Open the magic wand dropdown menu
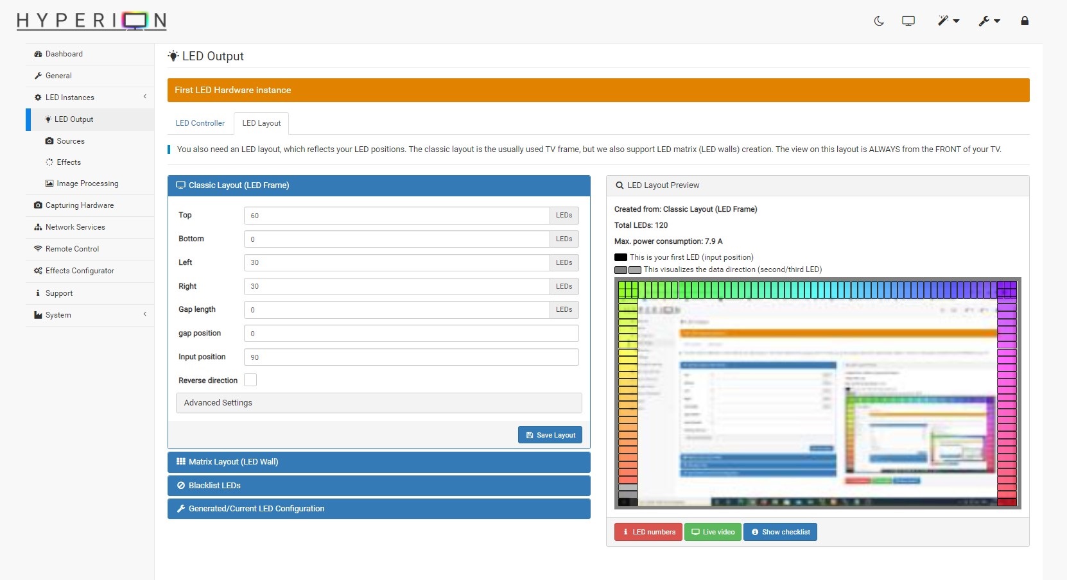The width and height of the screenshot is (1067, 580). (948, 21)
